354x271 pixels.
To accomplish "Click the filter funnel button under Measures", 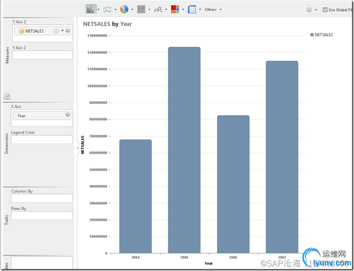I will pyautogui.click(x=7, y=96).
